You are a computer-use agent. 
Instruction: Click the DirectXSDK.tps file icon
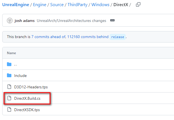[9, 109]
